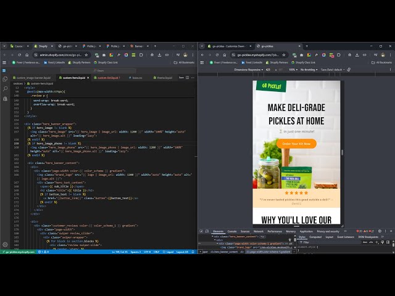Open Feed | LinkedIn bookmark in right browser
Image resolution: width=395 pixels, height=296 pixels.
[x=254, y=62]
